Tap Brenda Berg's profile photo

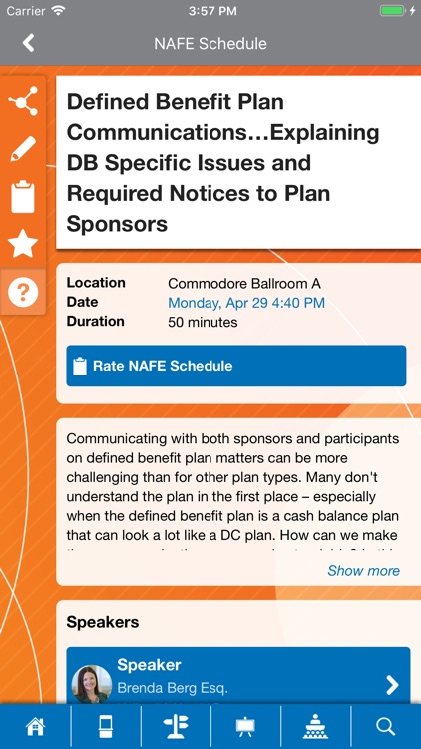(92, 684)
